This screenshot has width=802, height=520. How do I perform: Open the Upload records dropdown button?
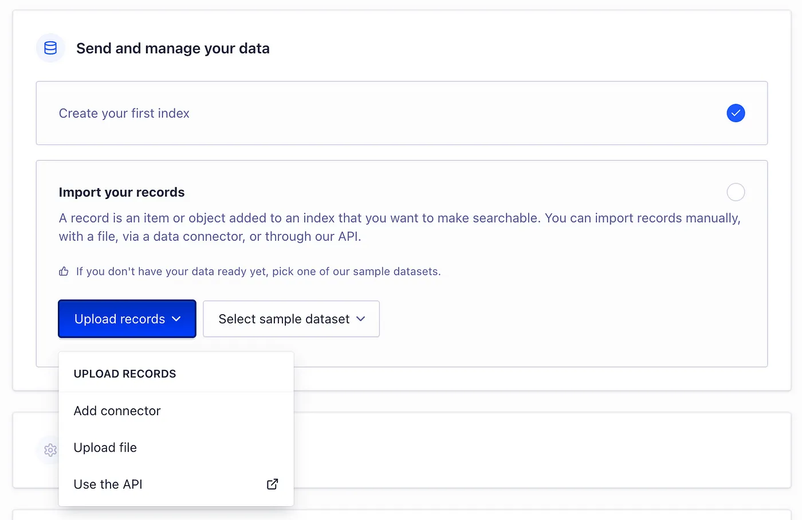pos(127,319)
